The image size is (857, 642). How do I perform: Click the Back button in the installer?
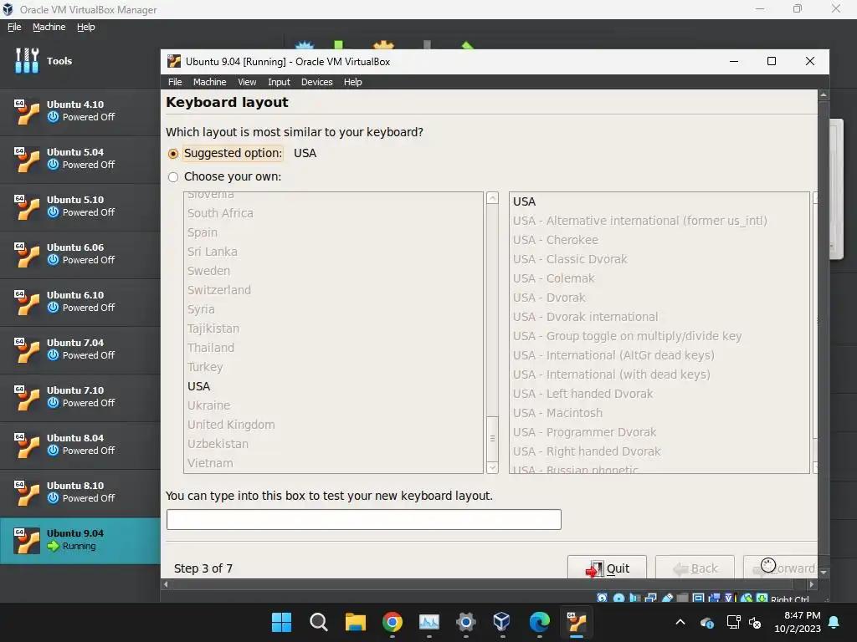click(x=695, y=568)
